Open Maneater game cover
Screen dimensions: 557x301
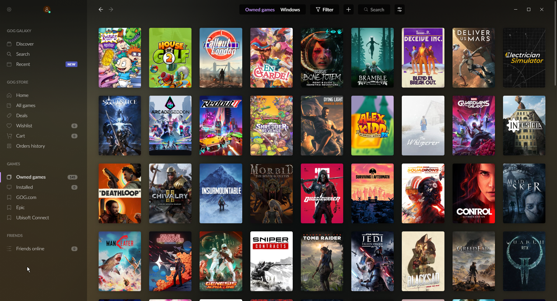point(120,261)
